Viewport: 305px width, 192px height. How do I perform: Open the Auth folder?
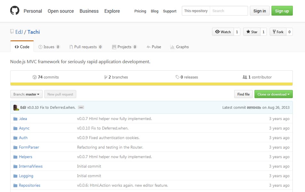[23, 138]
